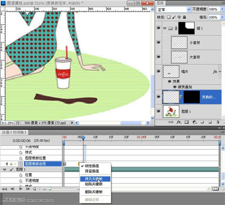
Task: Click the lock position move icon
Action: [x=179, y=18]
